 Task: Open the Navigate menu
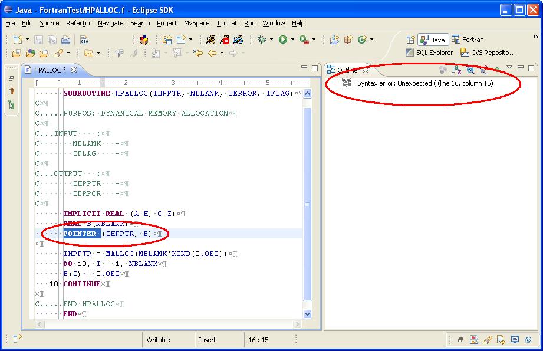pos(110,23)
